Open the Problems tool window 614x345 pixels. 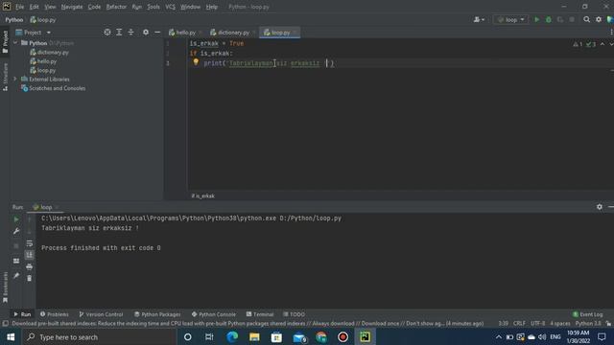pyautogui.click(x=55, y=314)
